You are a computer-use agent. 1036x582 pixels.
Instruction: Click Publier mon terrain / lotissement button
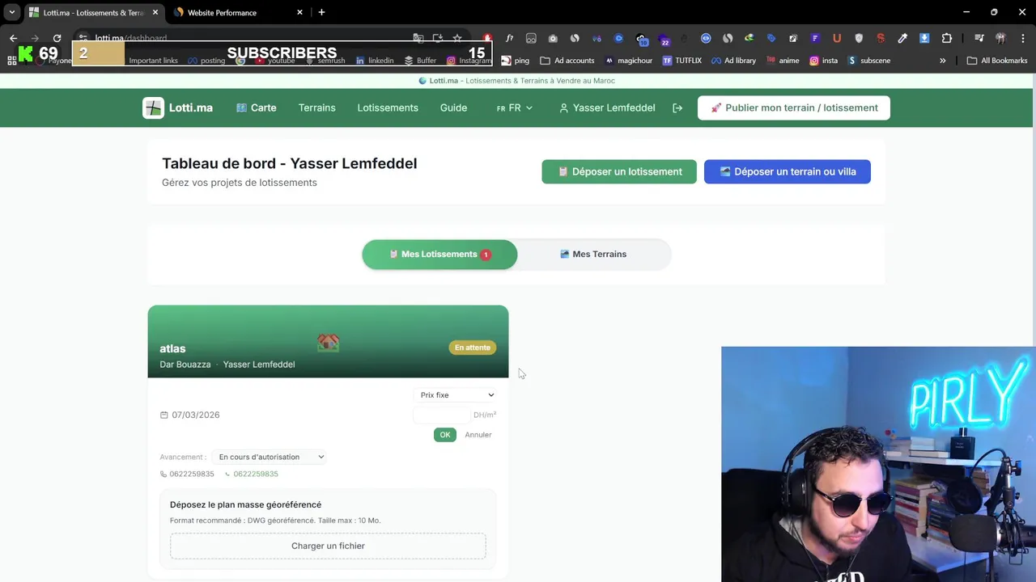pos(794,108)
